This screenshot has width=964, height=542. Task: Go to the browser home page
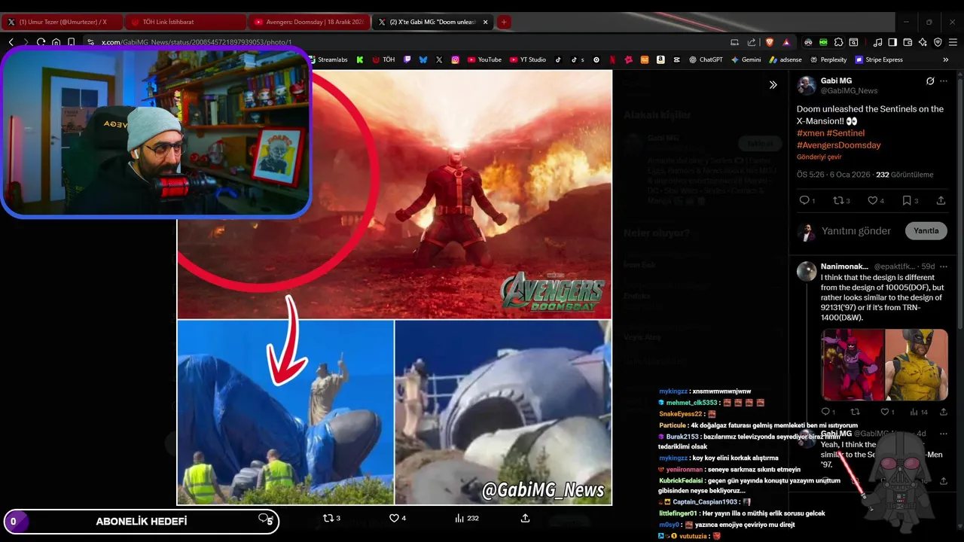56,42
